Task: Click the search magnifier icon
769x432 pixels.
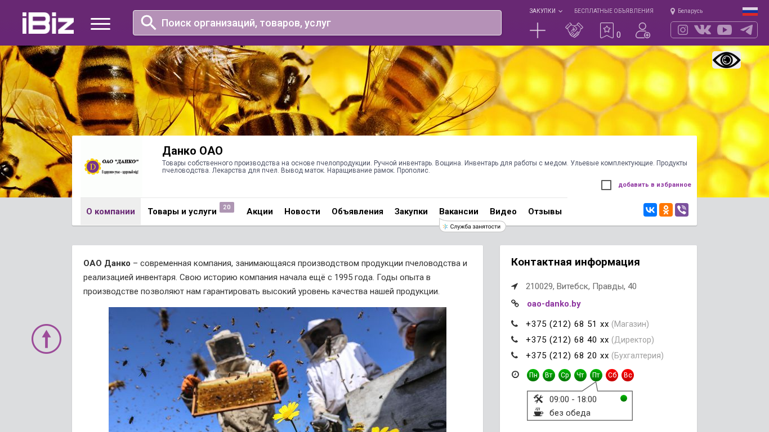Action: (149, 22)
